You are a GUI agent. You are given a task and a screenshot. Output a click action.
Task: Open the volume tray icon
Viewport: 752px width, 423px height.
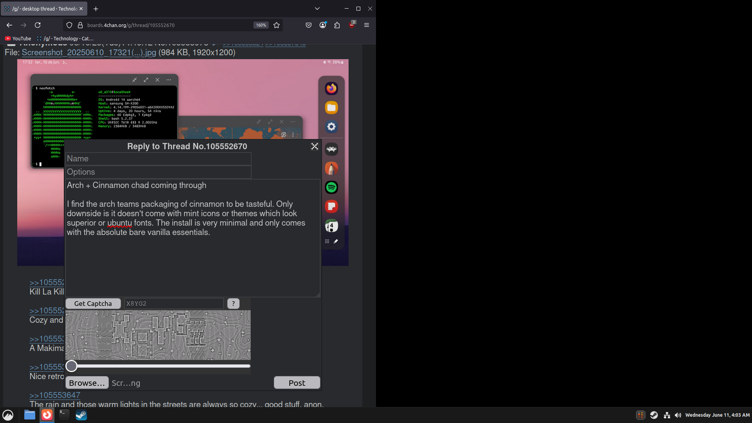(678, 415)
